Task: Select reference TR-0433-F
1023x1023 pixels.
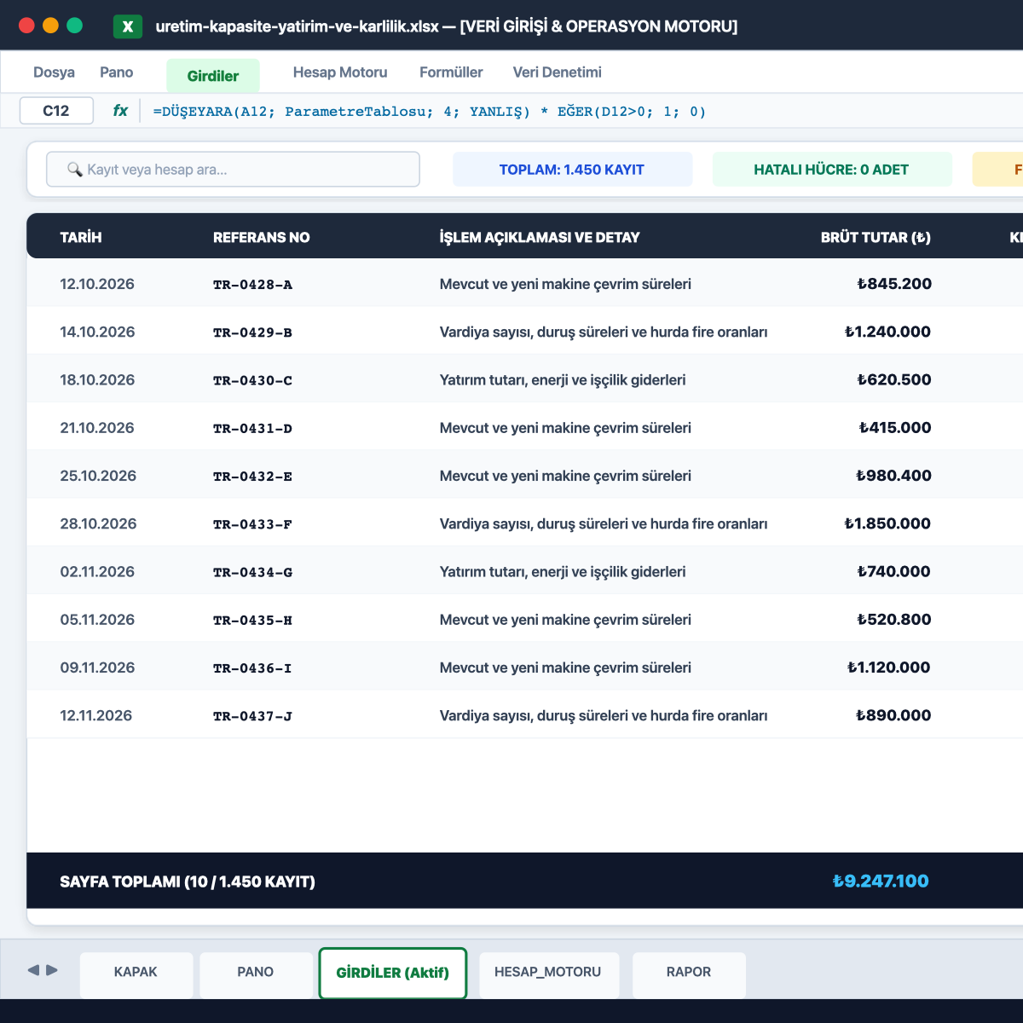Action: point(252,524)
